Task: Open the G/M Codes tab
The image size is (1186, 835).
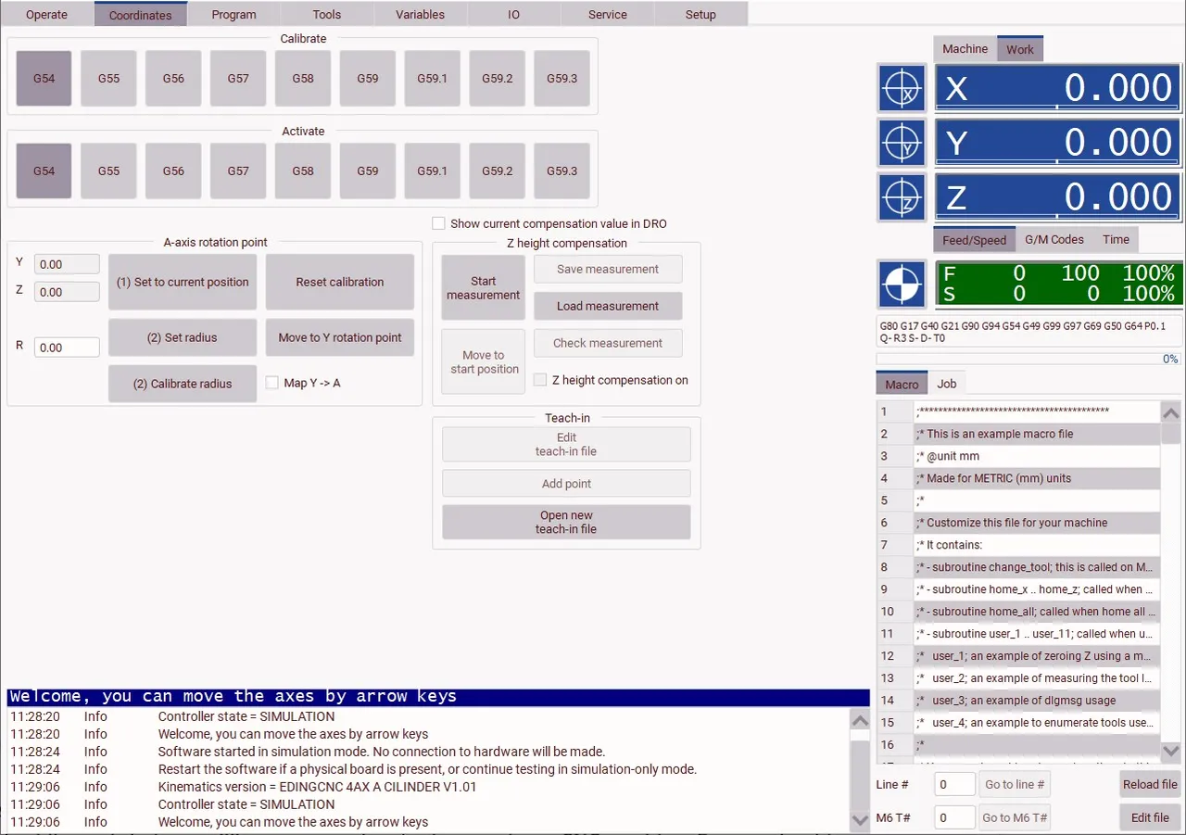Action: [1054, 239]
